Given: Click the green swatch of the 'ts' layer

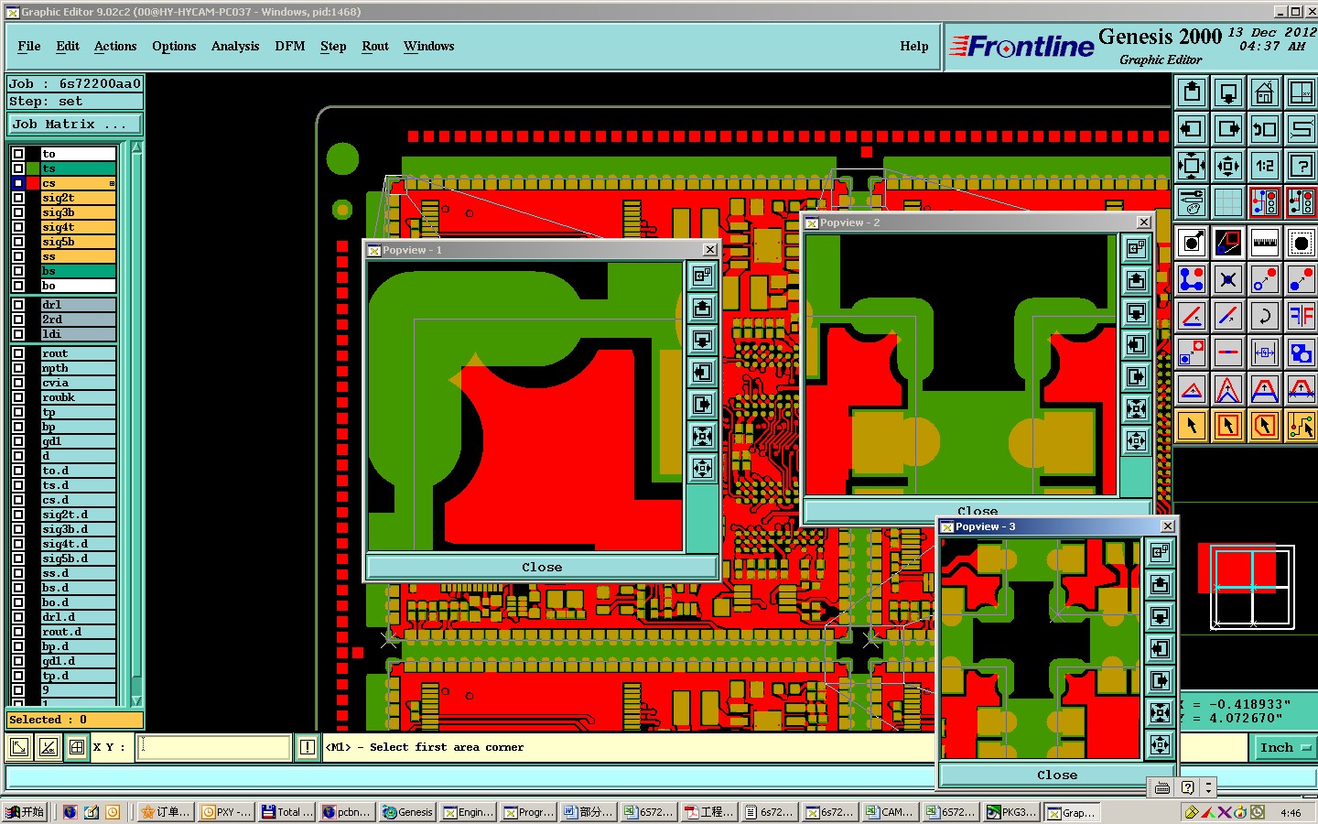Looking at the screenshot, I should click(x=34, y=168).
